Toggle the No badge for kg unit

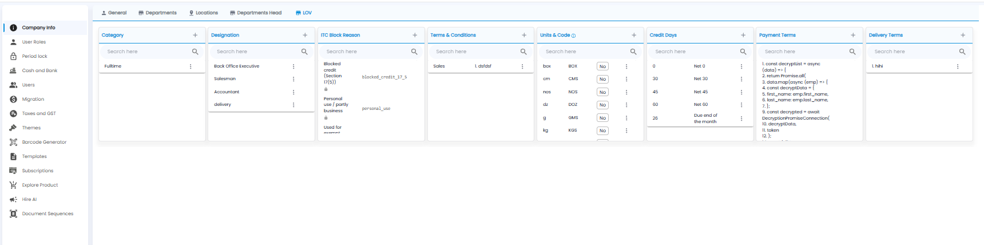point(602,131)
